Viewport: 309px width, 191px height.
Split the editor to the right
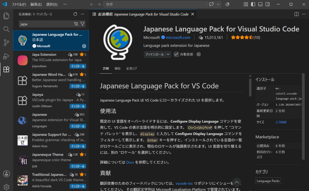click(x=296, y=14)
